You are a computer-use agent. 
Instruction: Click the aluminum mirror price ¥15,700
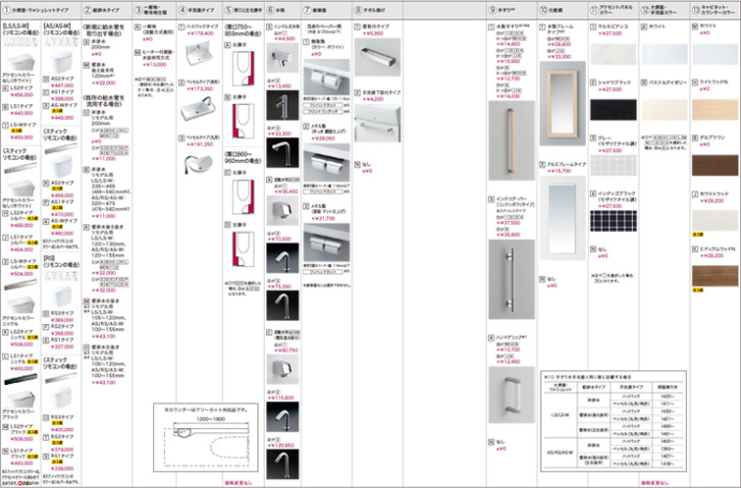tap(559, 171)
